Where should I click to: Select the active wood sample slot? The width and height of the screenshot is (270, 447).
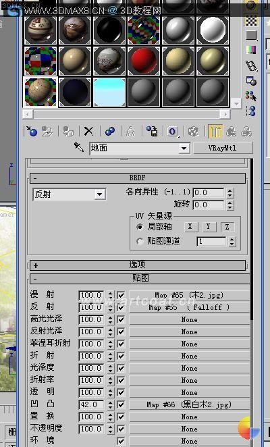(40, 92)
